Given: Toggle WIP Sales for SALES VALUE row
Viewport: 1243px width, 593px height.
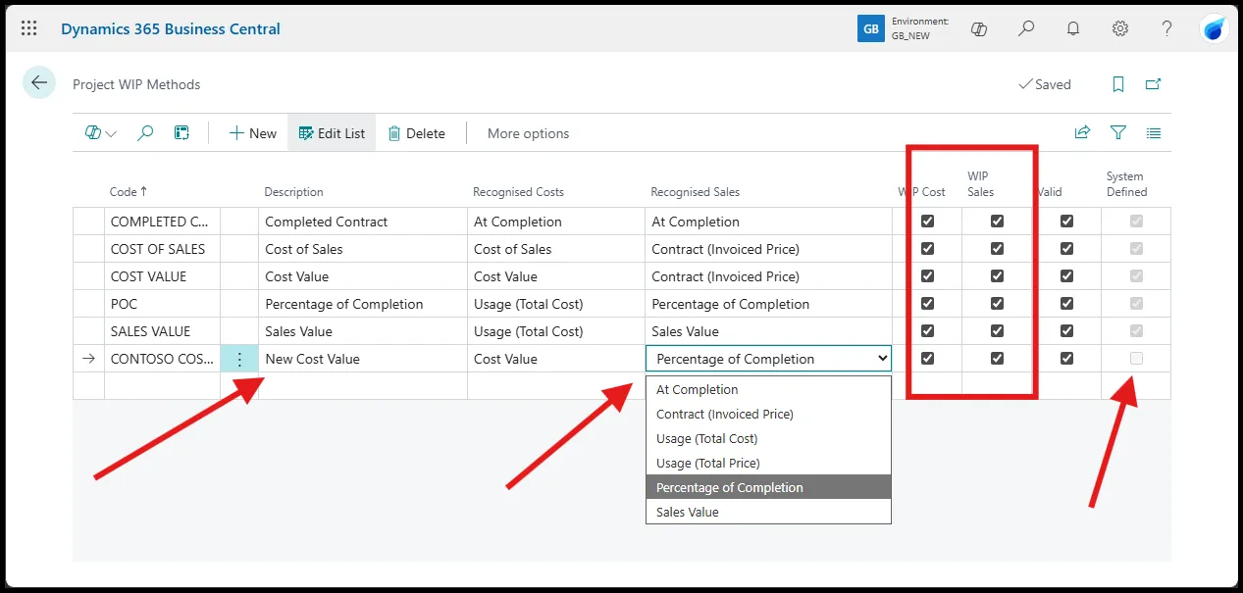Looking at the screenshot, I should 997,331.
